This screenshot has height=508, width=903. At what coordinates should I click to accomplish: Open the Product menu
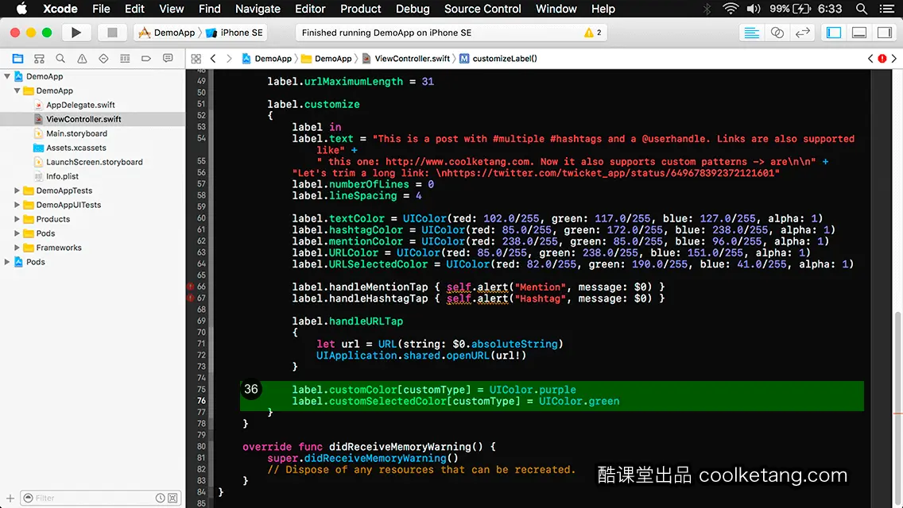pyautogui.click(x=361, y=9)
